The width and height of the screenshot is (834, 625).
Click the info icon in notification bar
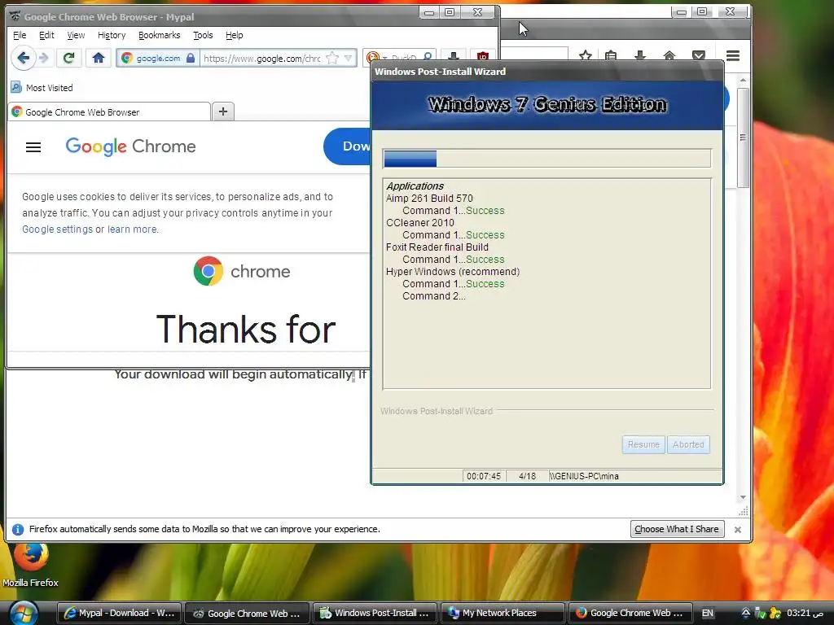tap(18, 529)
